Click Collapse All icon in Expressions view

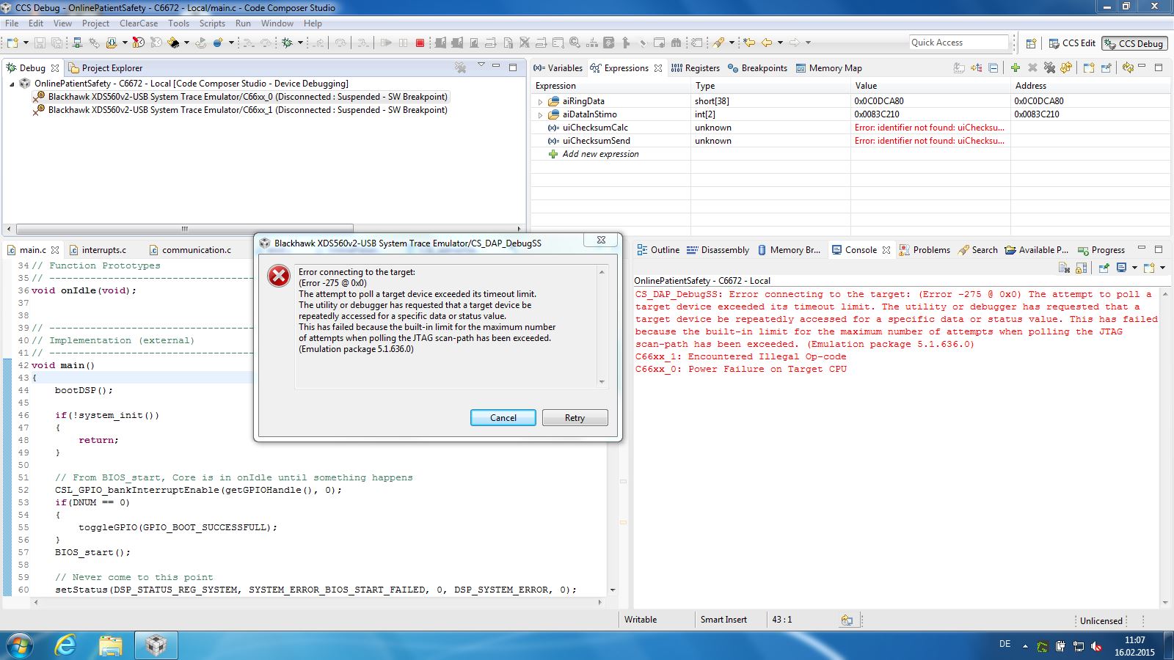(993, 67)
